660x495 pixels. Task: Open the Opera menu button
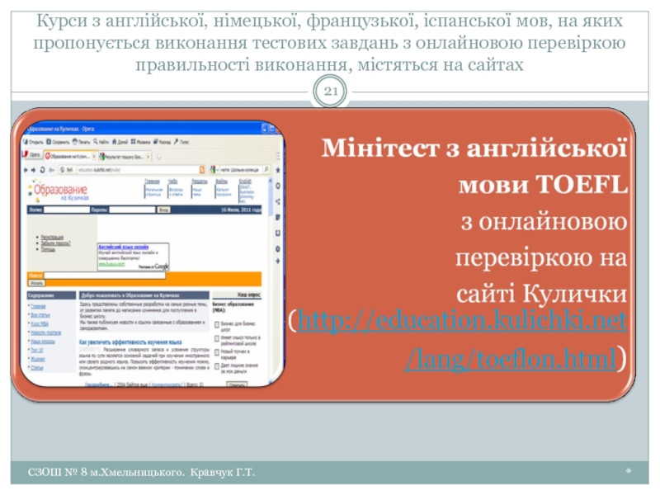point(31,155)
